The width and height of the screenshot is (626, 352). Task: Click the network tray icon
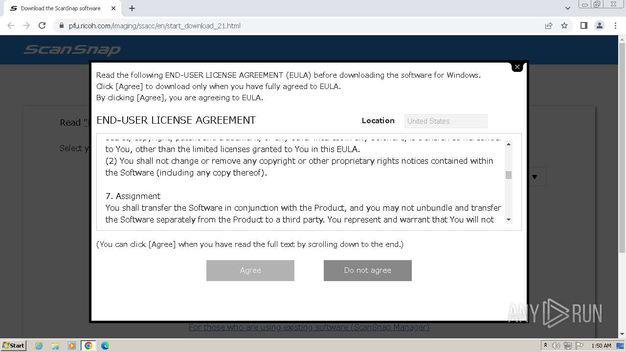(x=568, y=346)
